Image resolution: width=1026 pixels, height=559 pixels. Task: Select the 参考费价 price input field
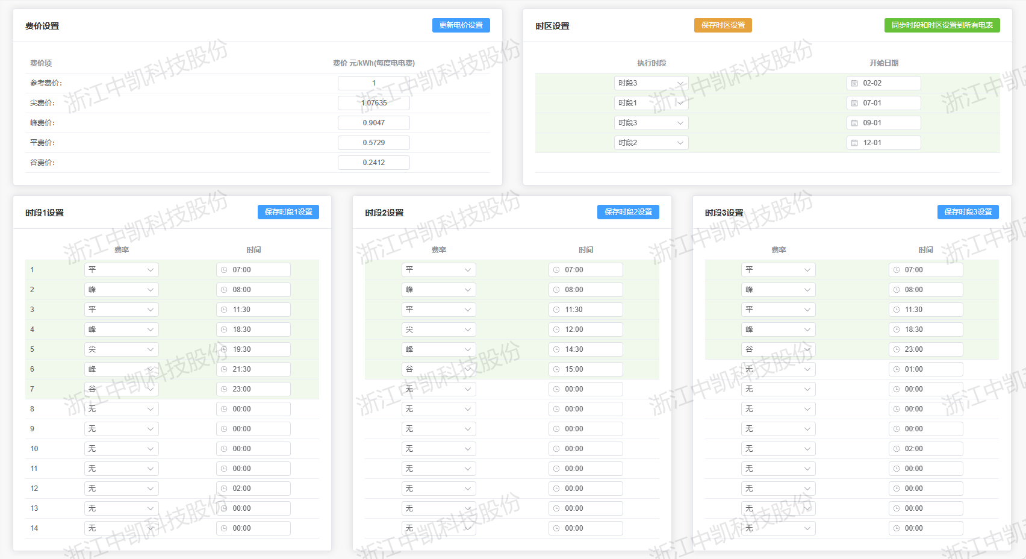pyautogui.click(x=373, y=83)
